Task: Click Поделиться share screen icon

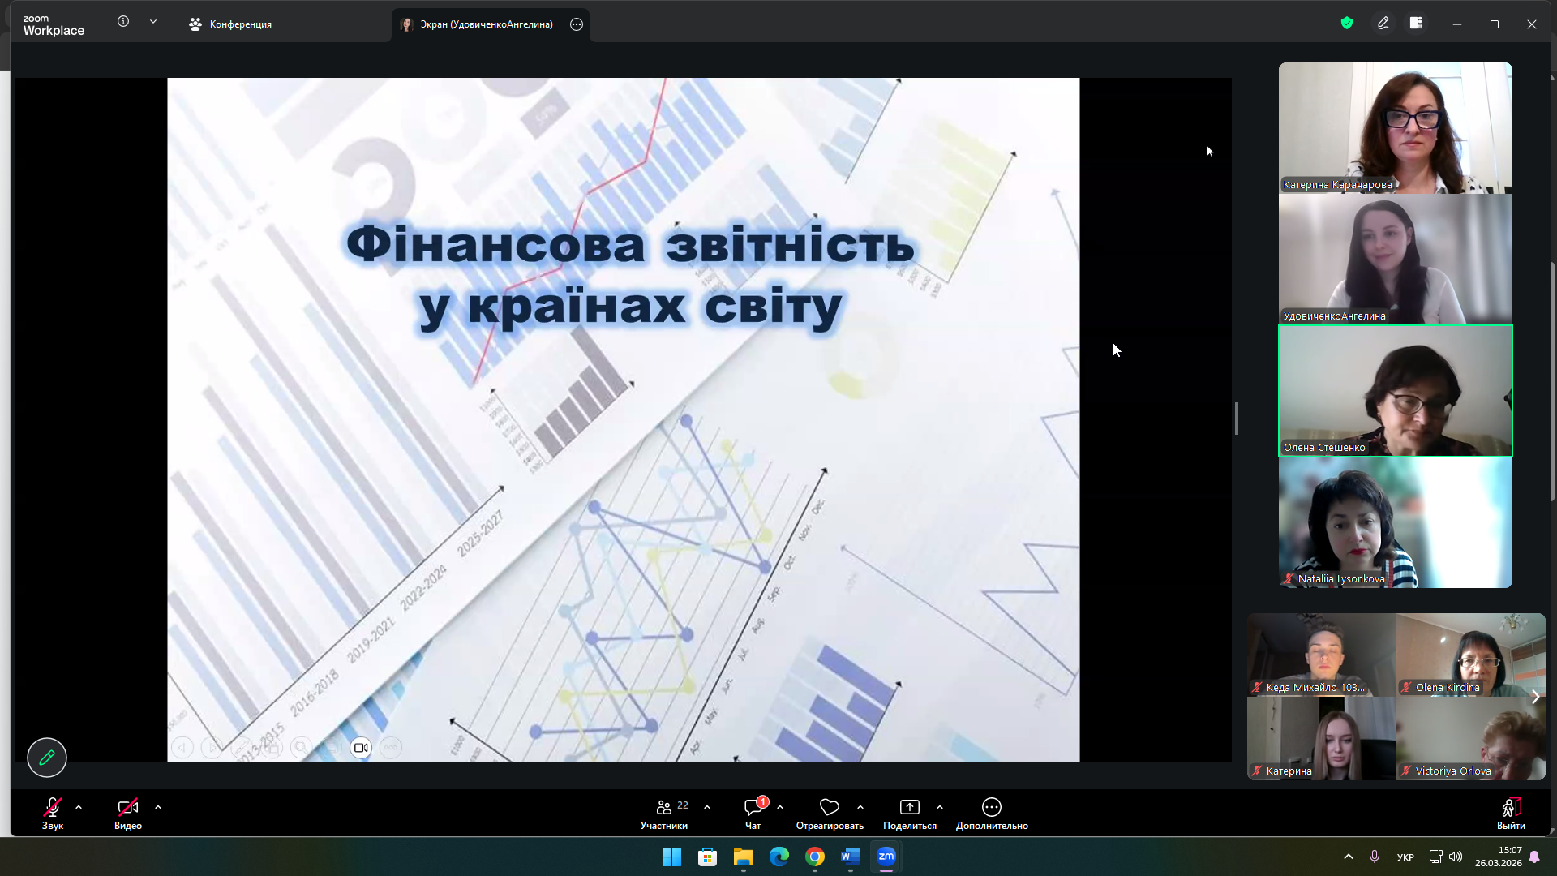Action: tap(909, 807)
